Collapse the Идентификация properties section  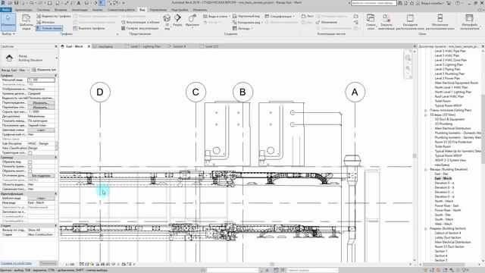[x=55, y=193]
